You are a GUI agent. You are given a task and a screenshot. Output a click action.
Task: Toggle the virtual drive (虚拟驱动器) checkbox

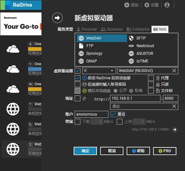[x=77, y=71]
